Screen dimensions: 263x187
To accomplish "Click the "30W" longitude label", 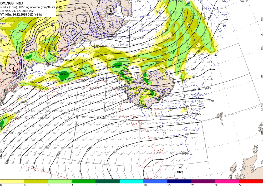I will click(98, 1).
